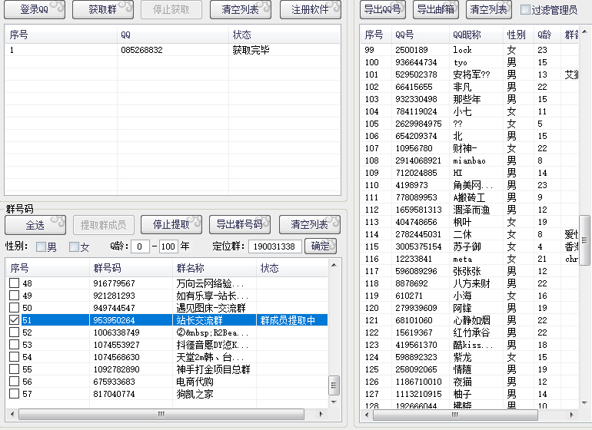The width and height of the screenshot is (592, 430).
Task: Click group list horizontal scroll left arrow
Action: tap(12, 414)
